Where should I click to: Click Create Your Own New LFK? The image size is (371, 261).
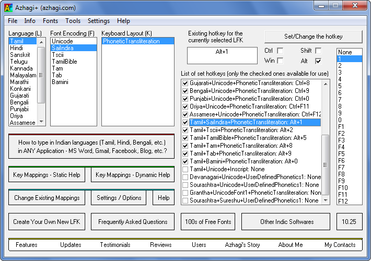pos(47,222)
